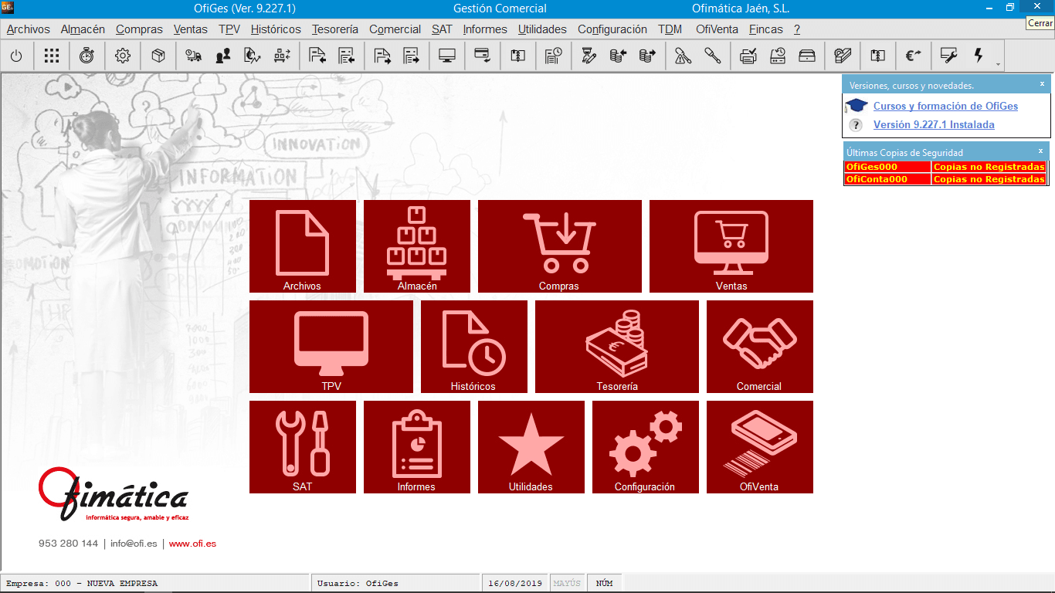Click the SAT tools red tile
1055x593 pixels.
[303, 447]
